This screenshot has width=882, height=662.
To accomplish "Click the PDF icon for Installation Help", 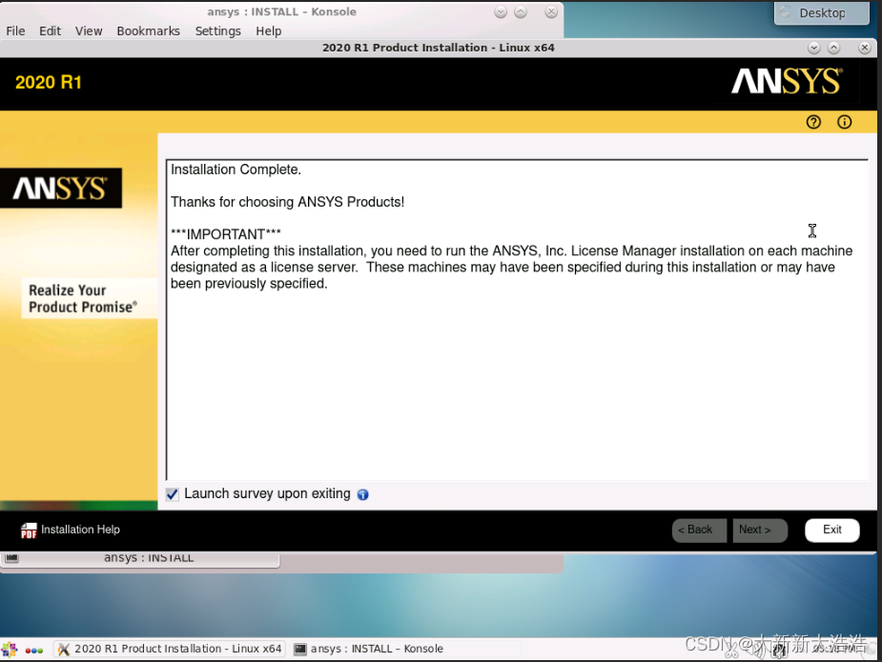I will tap(29, 531).
